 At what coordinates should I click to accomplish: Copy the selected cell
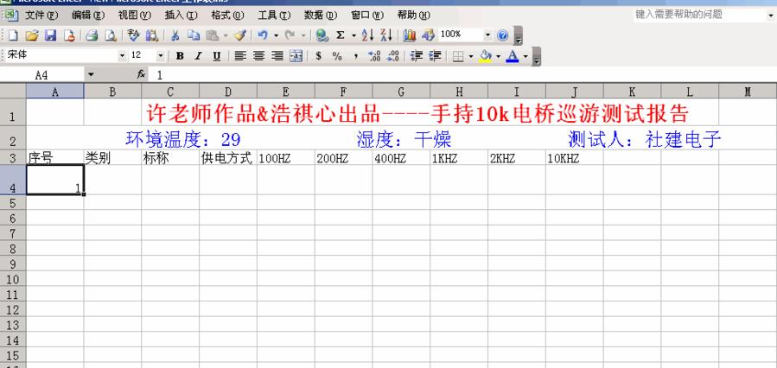coord(194,35)
